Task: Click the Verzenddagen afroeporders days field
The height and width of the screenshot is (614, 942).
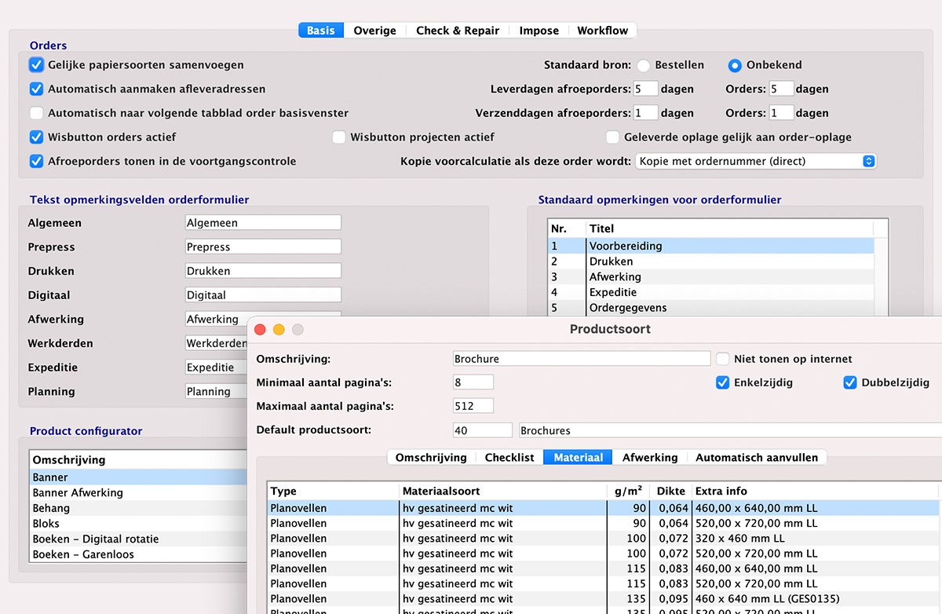Action: coord(646,113)
